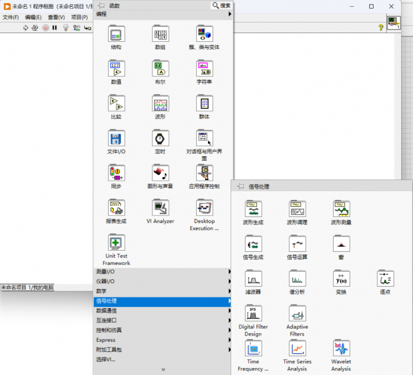This screenshot has height=375, width=413.
Task: Click Run Continuously button
Action: (x=35, y=27)
